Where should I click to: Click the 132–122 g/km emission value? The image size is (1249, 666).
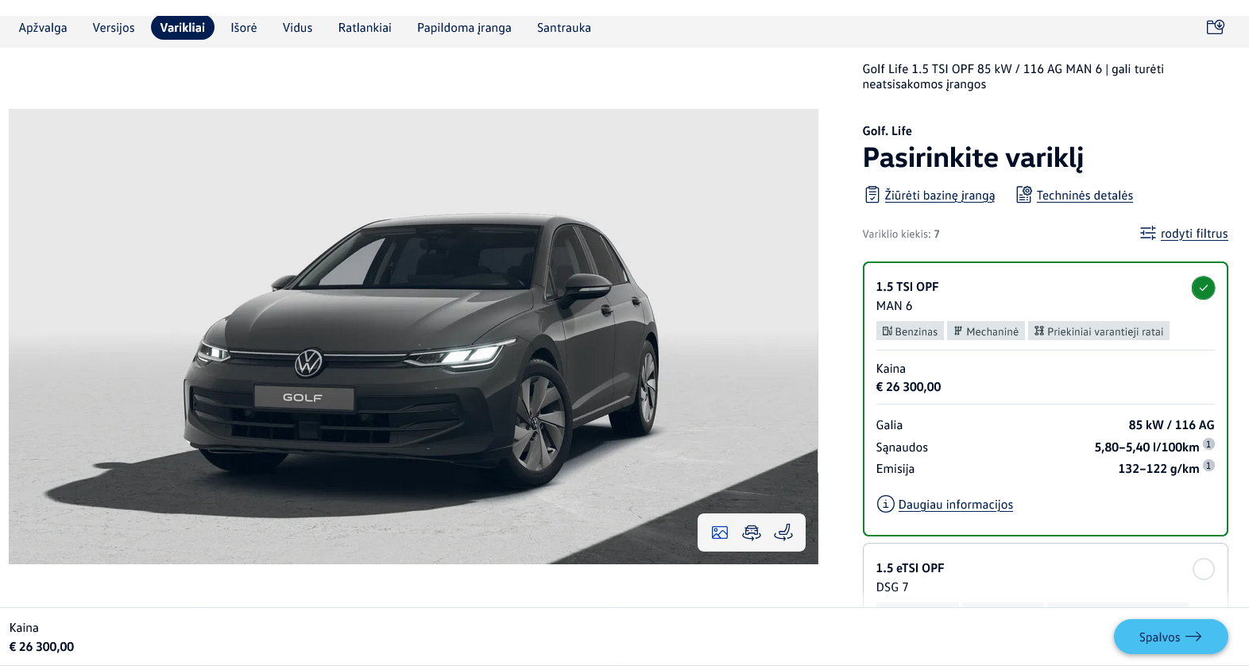pyautogui.click(x=1158, y=469)
